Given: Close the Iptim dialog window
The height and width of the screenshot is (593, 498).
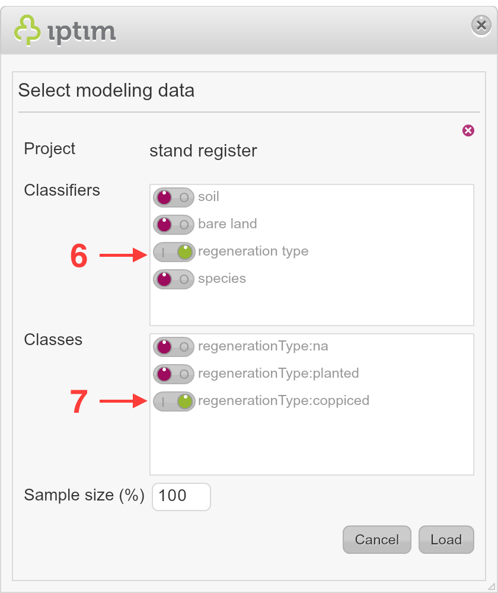Looking at the screenshot, I should 481,25.
